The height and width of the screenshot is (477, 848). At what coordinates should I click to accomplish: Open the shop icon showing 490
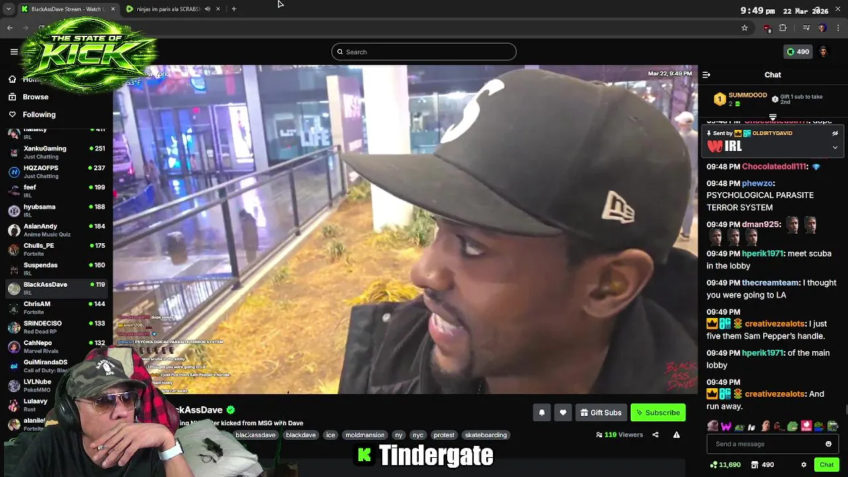pyautogui.click(x=763, y=465)
